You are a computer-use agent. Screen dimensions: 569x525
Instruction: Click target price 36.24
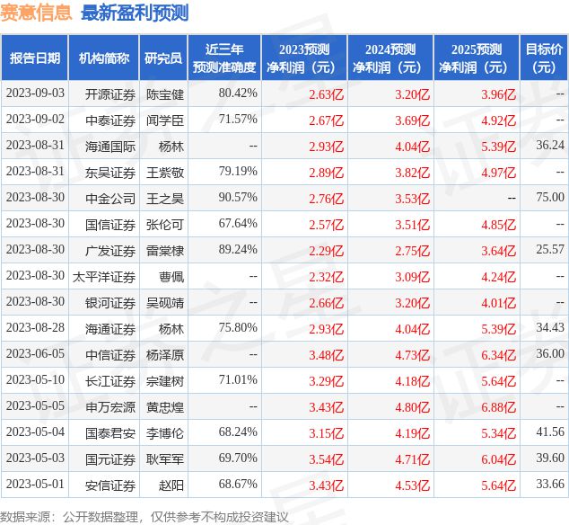pos(550,146)
